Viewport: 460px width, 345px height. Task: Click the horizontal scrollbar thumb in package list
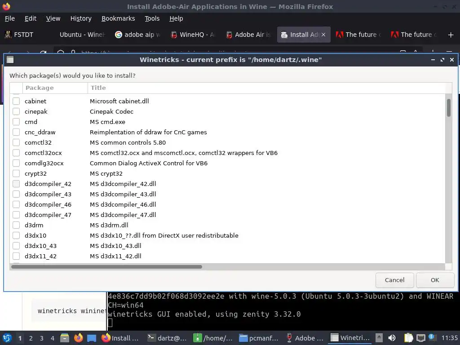click(x=107, y=267)
